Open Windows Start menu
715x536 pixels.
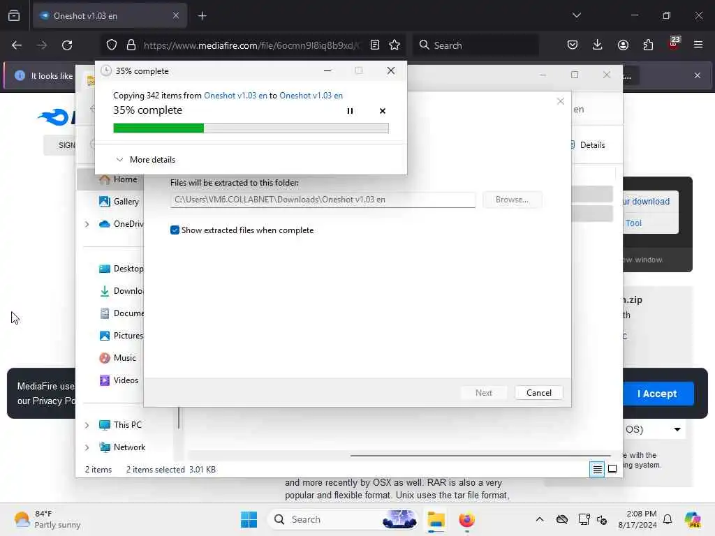[249, 519]
